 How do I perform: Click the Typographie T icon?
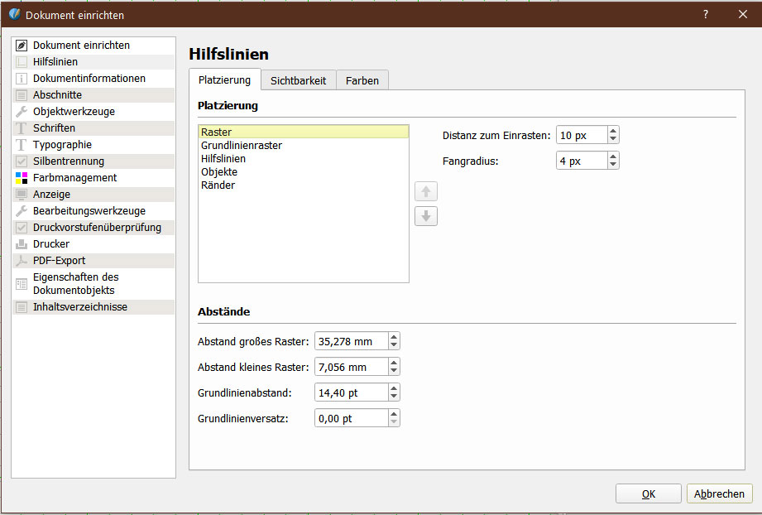(x=22, y=145)
